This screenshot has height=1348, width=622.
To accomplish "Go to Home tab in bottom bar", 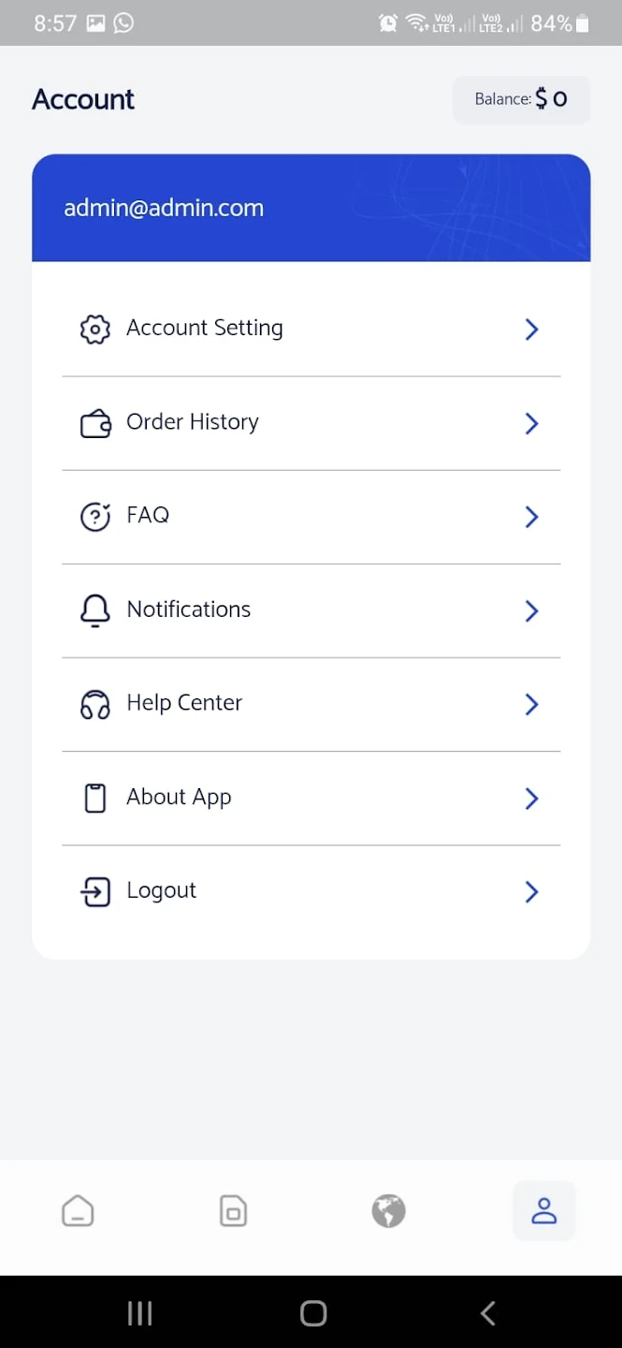I will (78, 1211).
